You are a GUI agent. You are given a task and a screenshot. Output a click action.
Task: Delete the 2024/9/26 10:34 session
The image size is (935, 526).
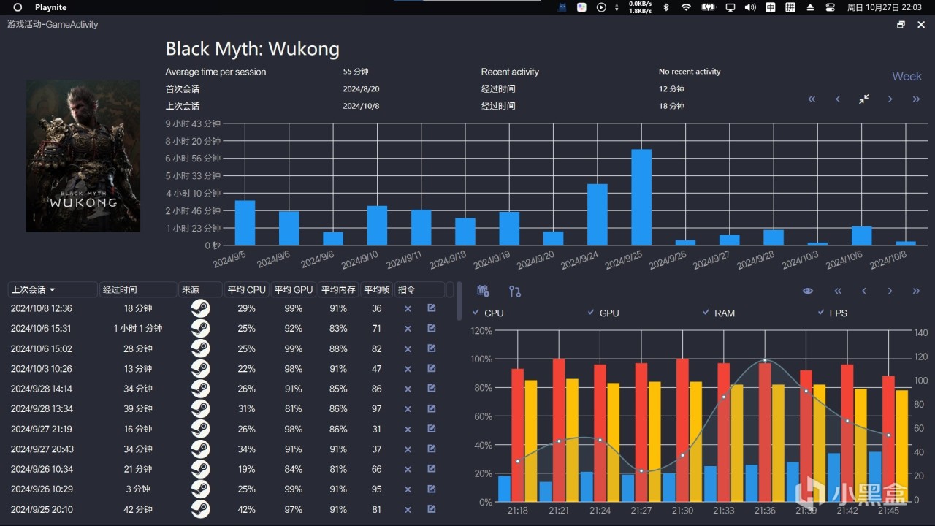coord(408,470)
